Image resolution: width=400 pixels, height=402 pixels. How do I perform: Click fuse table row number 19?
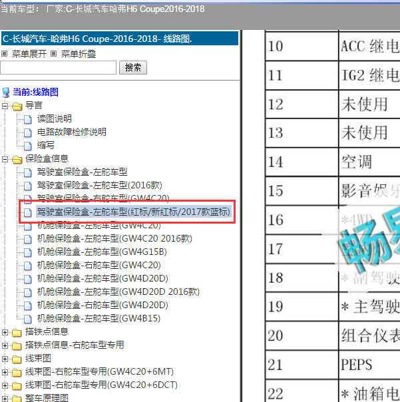276,307
